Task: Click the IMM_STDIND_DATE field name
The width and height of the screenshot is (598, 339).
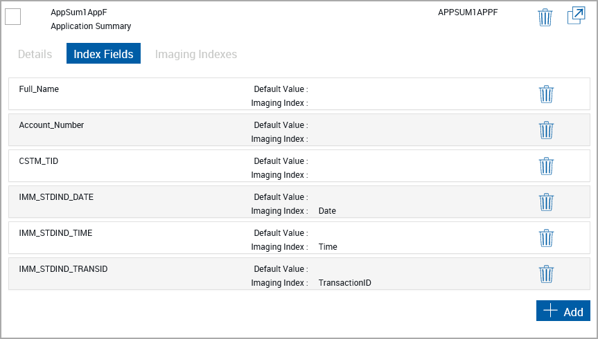Action: click(x=56, y=197)
